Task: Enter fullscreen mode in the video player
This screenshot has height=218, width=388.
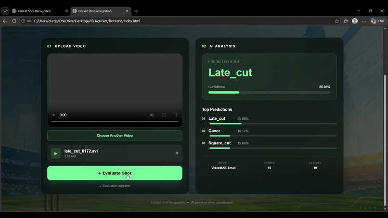Action: coord(164,115)
